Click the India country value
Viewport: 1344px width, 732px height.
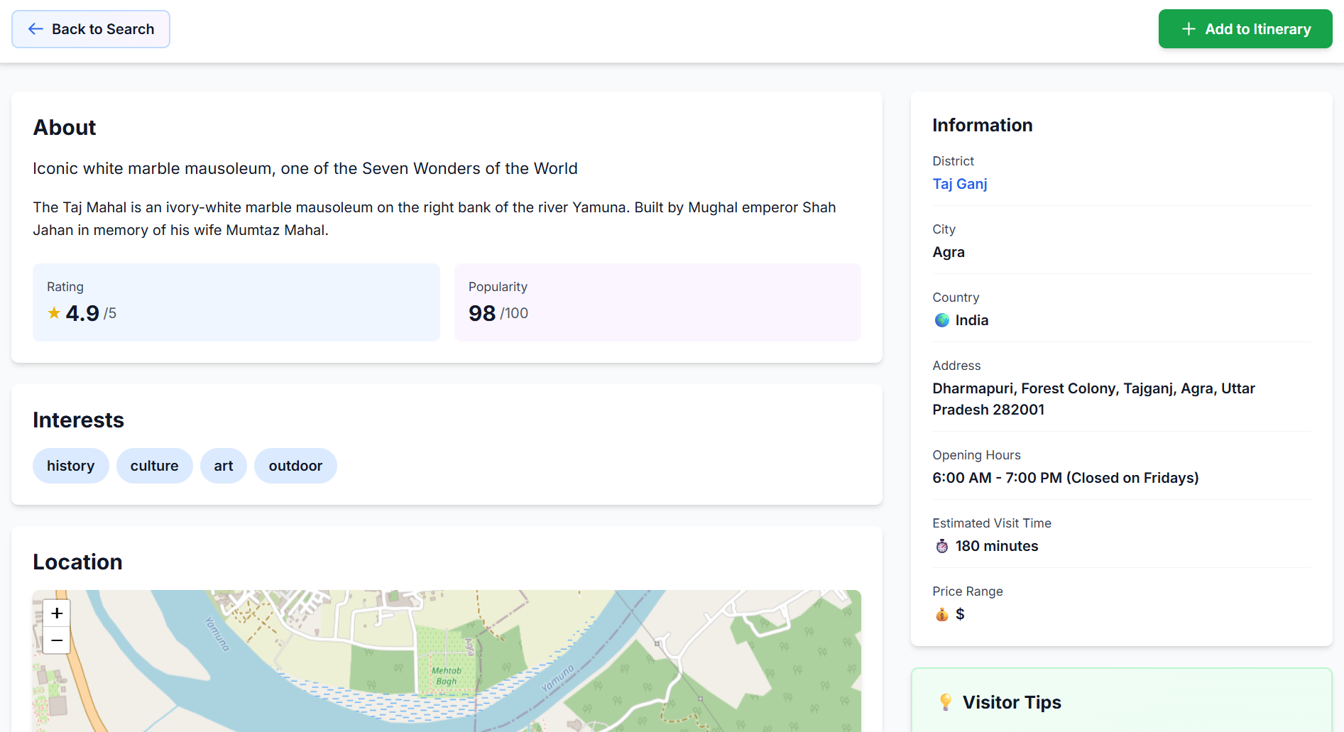coord(972,320)
